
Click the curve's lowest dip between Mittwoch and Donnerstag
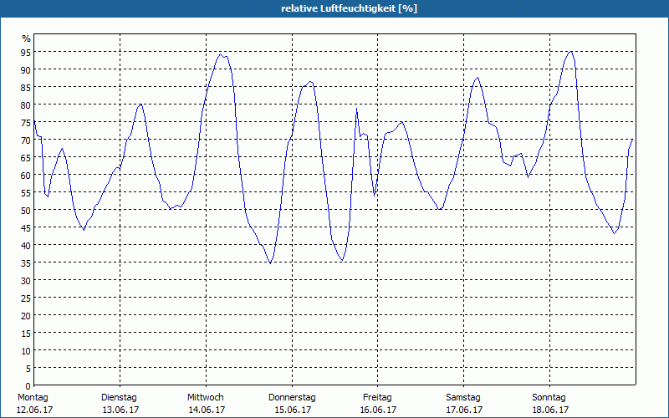click(270, 263)
